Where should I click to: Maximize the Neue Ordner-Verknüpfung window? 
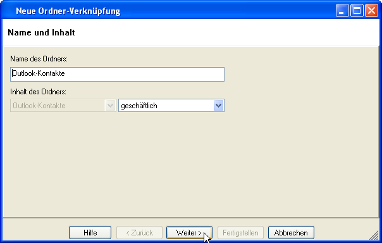(x=357, y=11)
